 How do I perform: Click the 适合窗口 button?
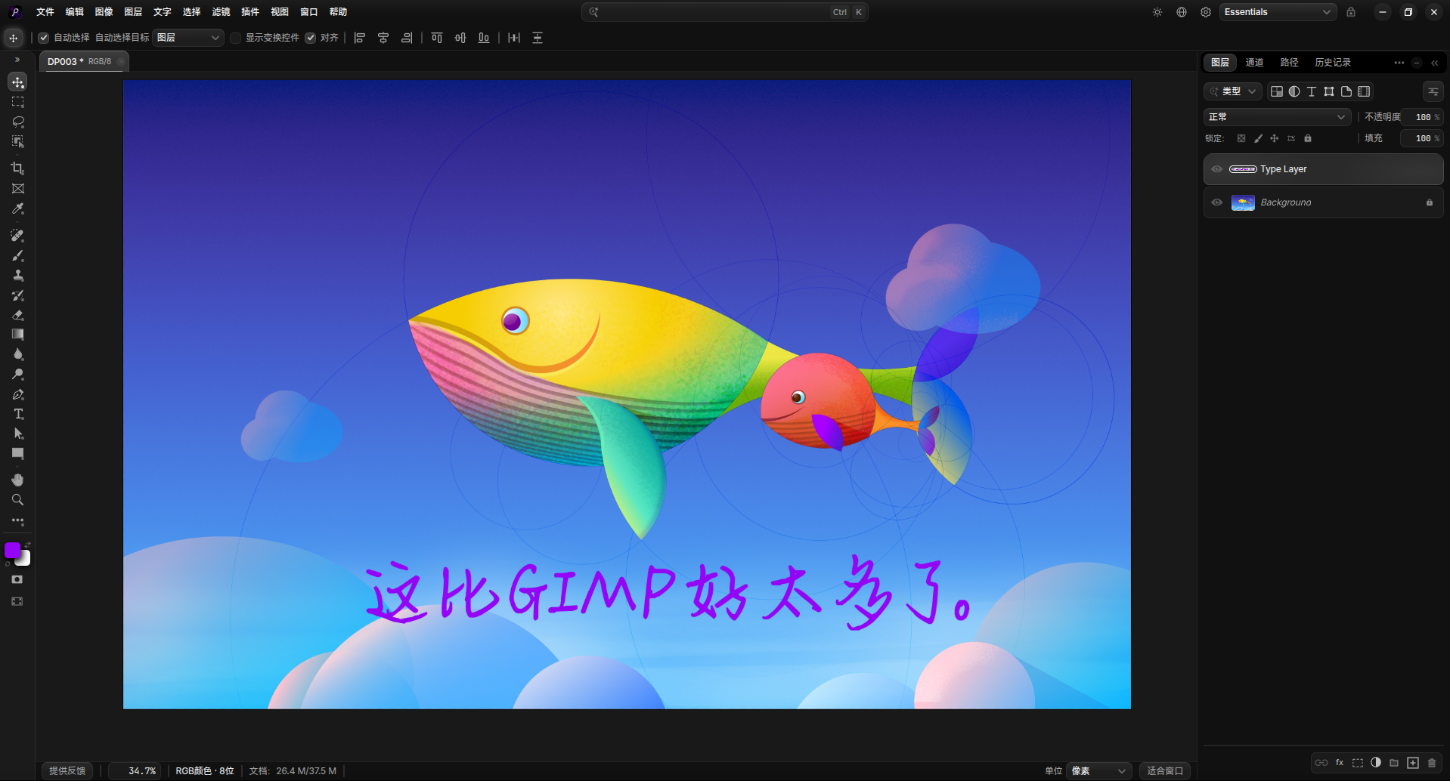pyautogui.click(x=1165, y=770)
